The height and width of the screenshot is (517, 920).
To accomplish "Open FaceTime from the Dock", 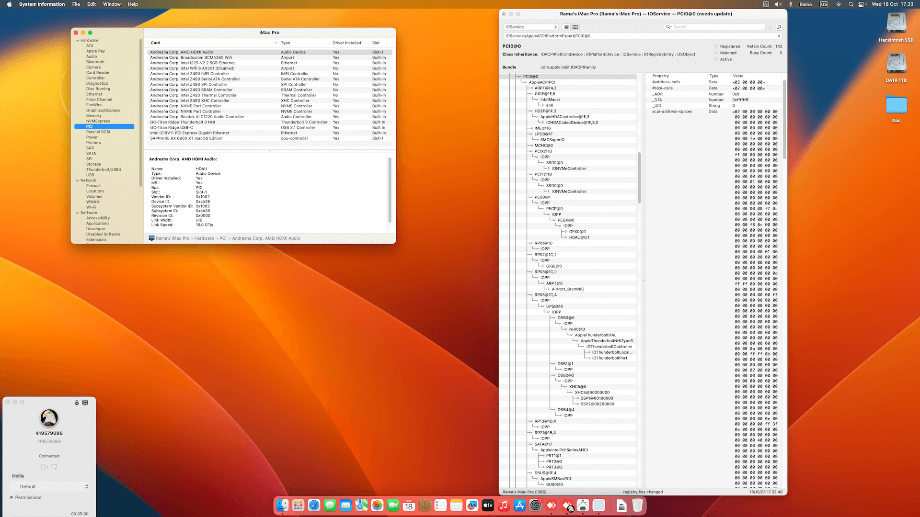I will 393,505.
